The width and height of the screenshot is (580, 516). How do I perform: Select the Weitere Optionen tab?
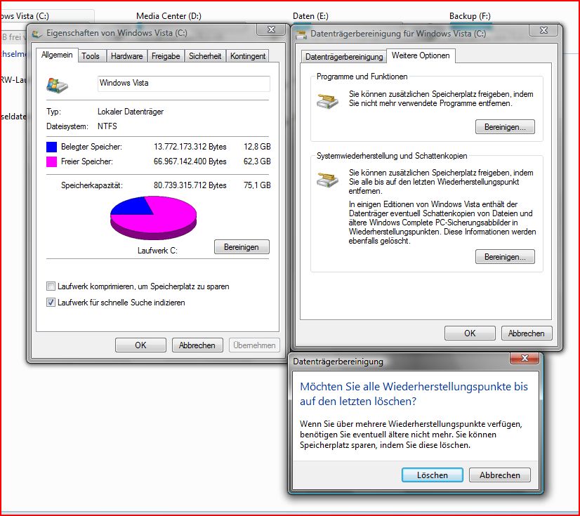click(421, 55)
